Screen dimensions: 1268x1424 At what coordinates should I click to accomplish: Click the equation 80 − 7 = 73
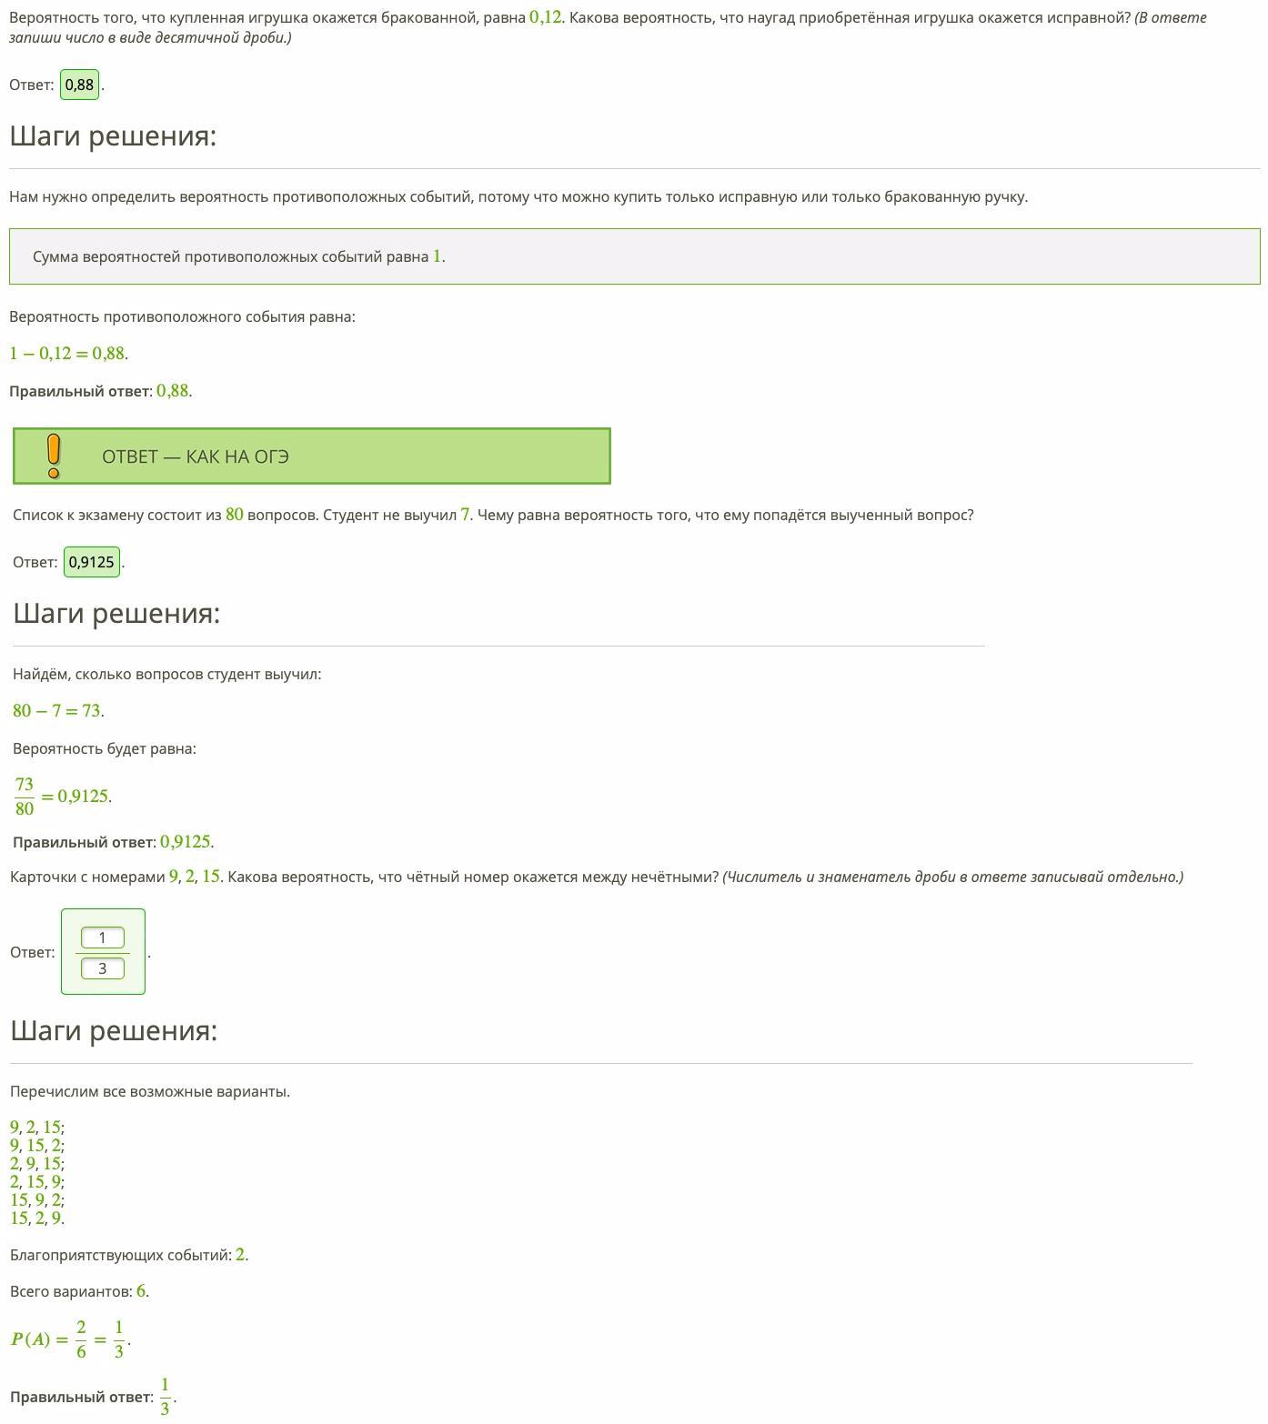pos(58,711)
